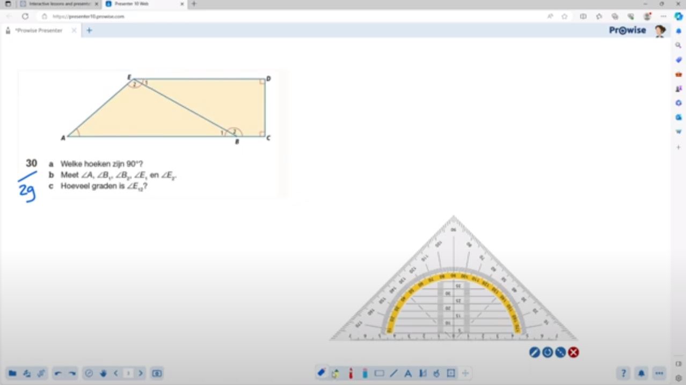Reload the page in the browser
Image resolution: width=686 pixels, height=385 pixels.
[x=25, y=17]
